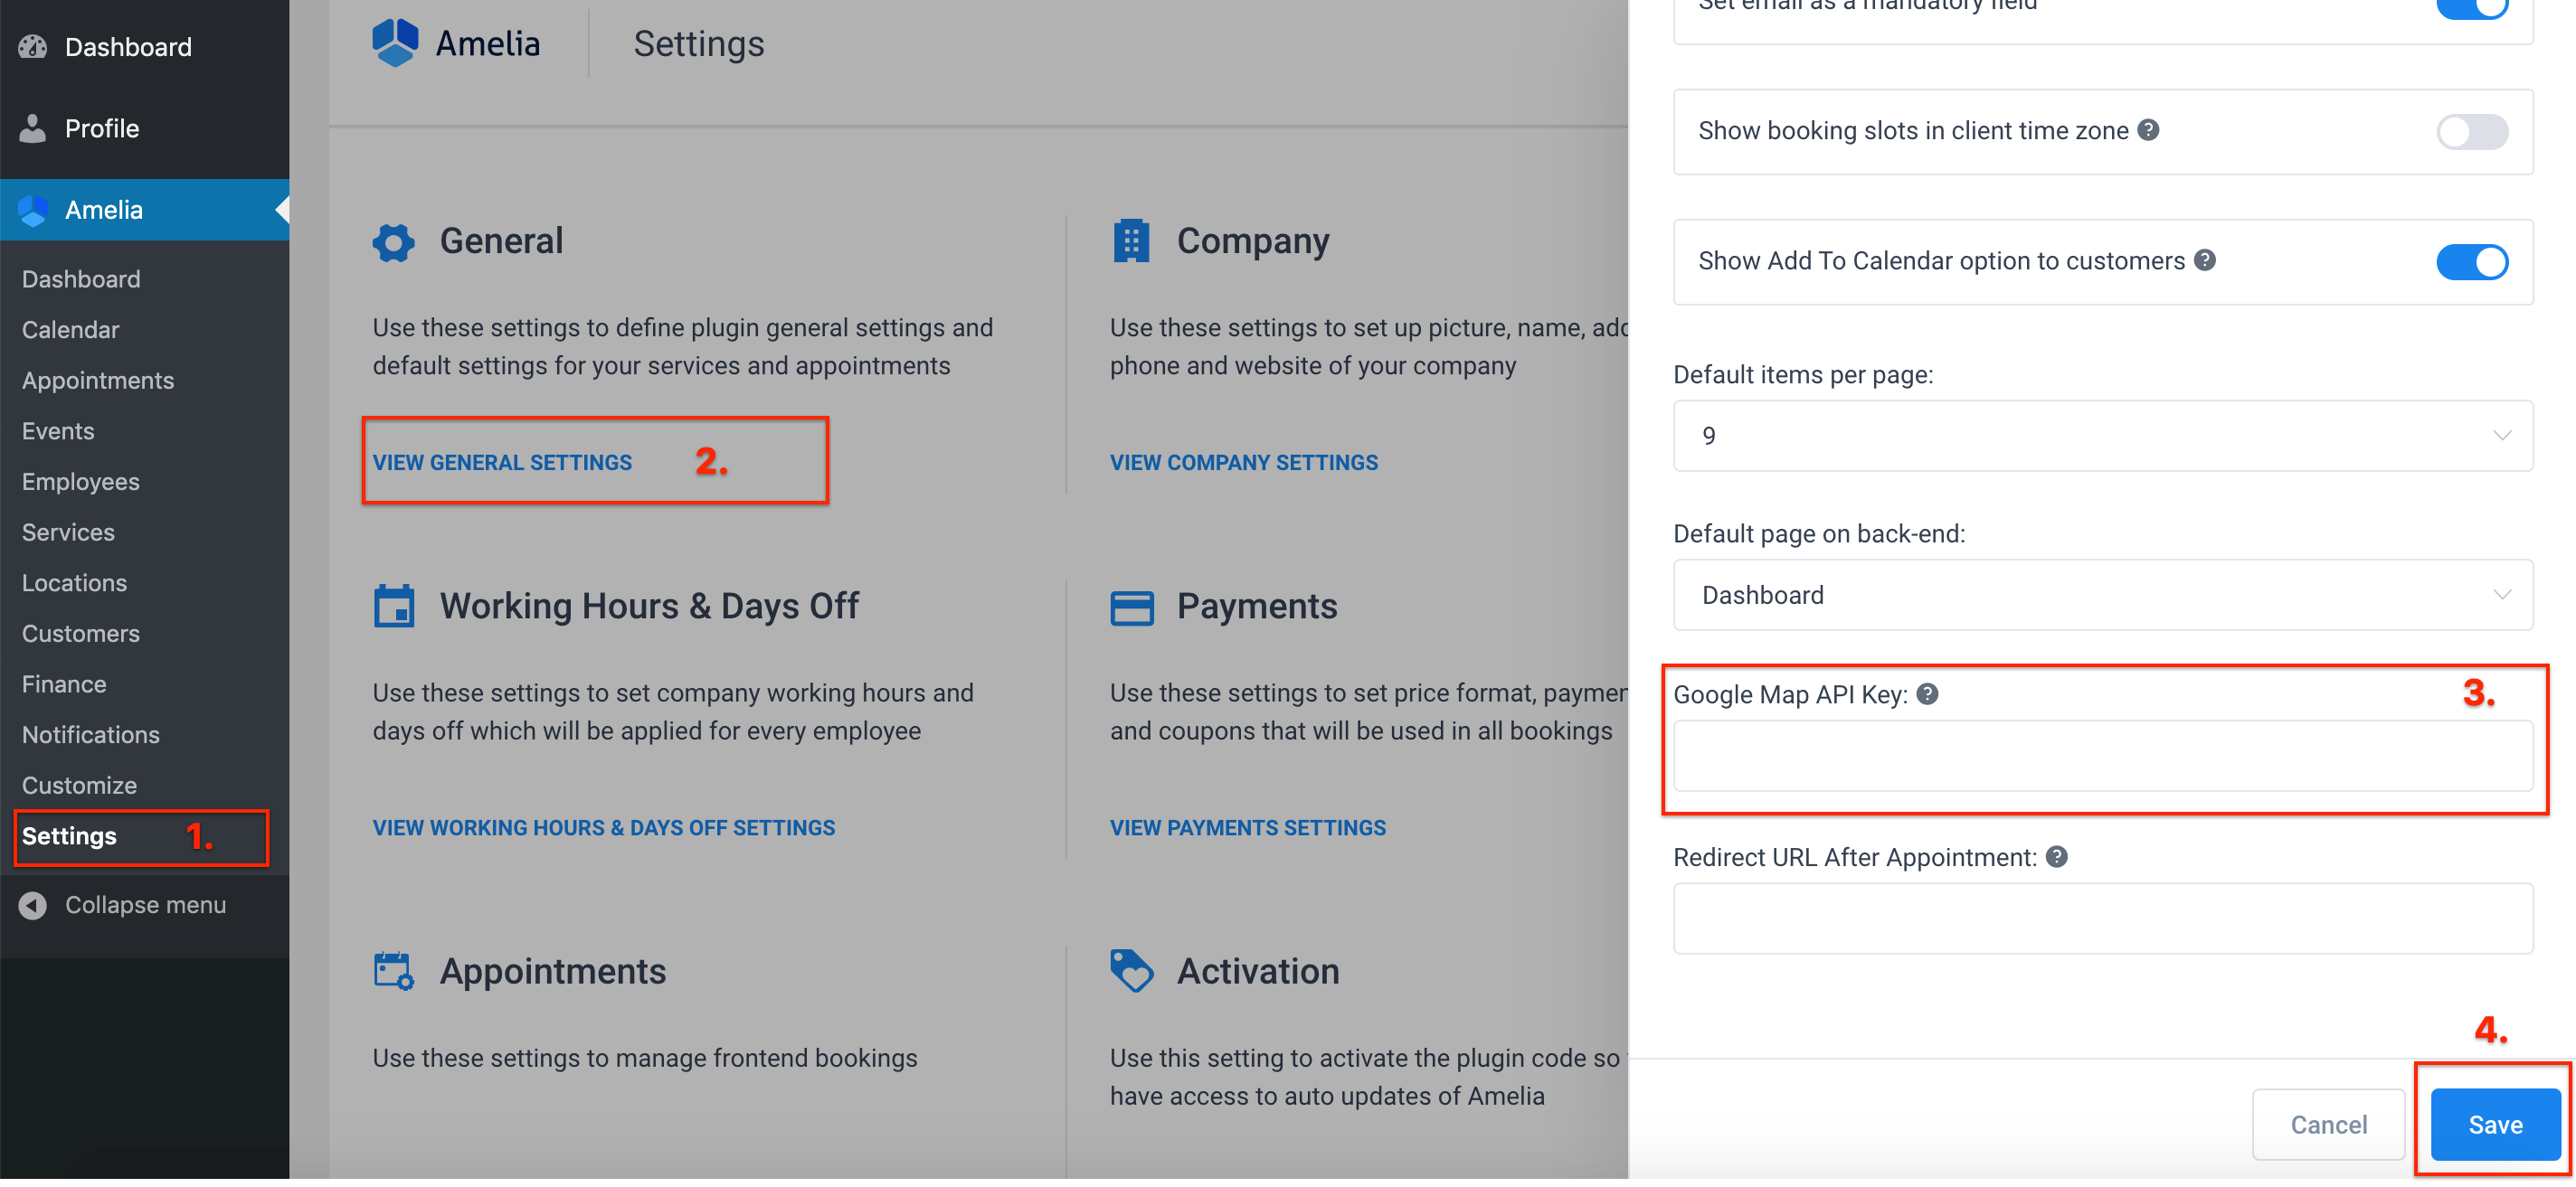The height and width of the screenshot is (1187, 2576).
Task: Click the Save button
Action: 2492,1124
